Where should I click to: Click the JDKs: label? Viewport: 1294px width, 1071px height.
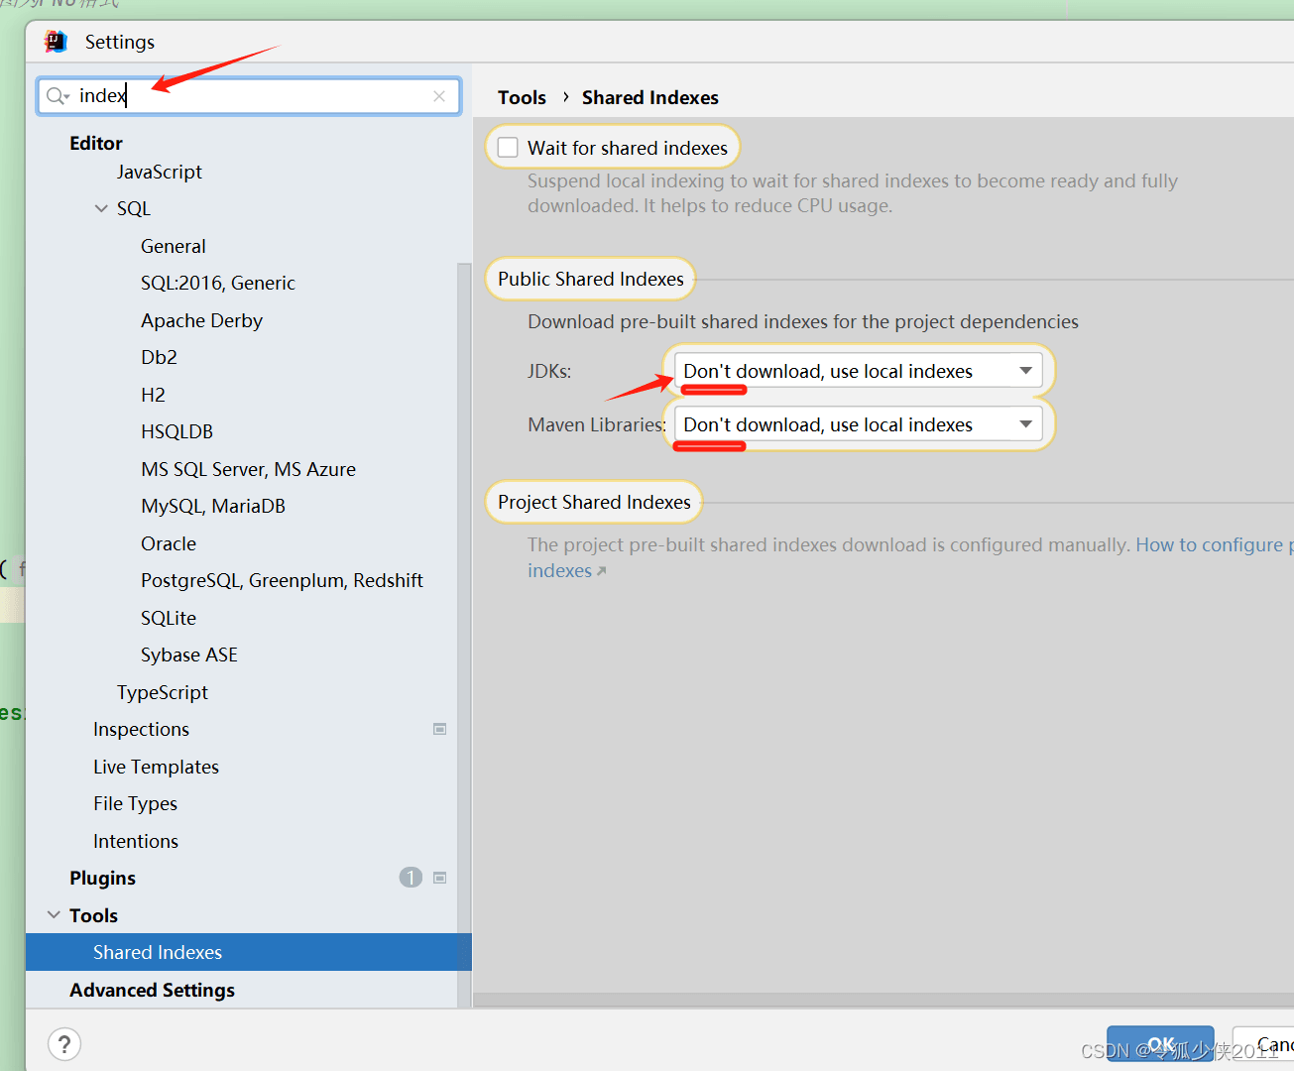coord(549,371)
